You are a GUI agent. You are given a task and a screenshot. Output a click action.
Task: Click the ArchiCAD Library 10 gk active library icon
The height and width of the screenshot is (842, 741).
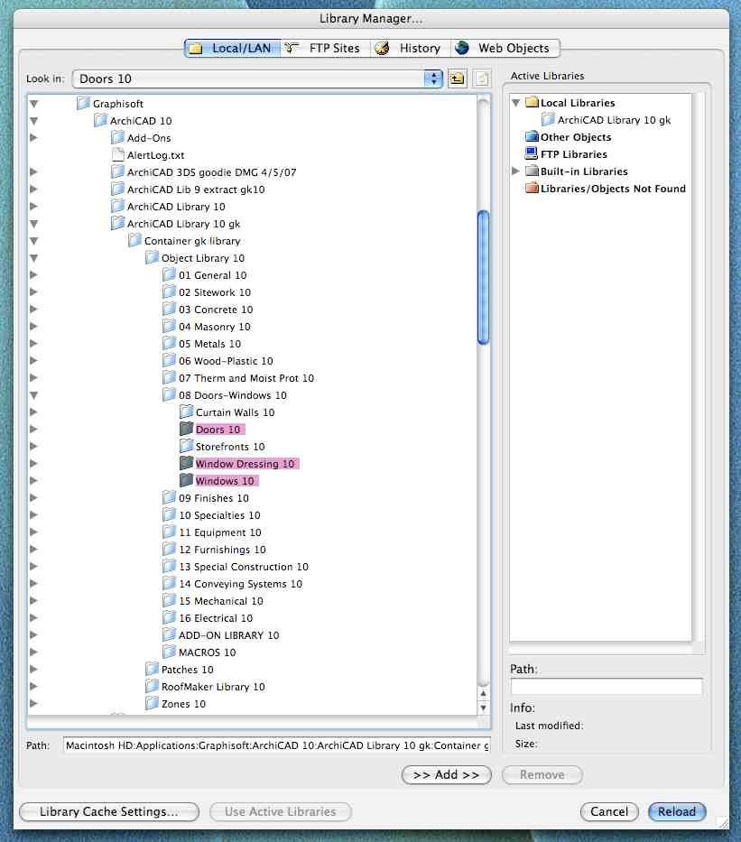tap(548, 119)
